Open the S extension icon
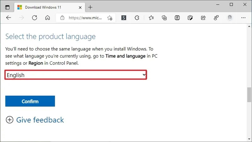 (x=123, y=18)
